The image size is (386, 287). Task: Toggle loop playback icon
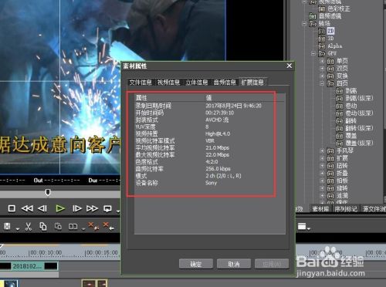point(107,208)
